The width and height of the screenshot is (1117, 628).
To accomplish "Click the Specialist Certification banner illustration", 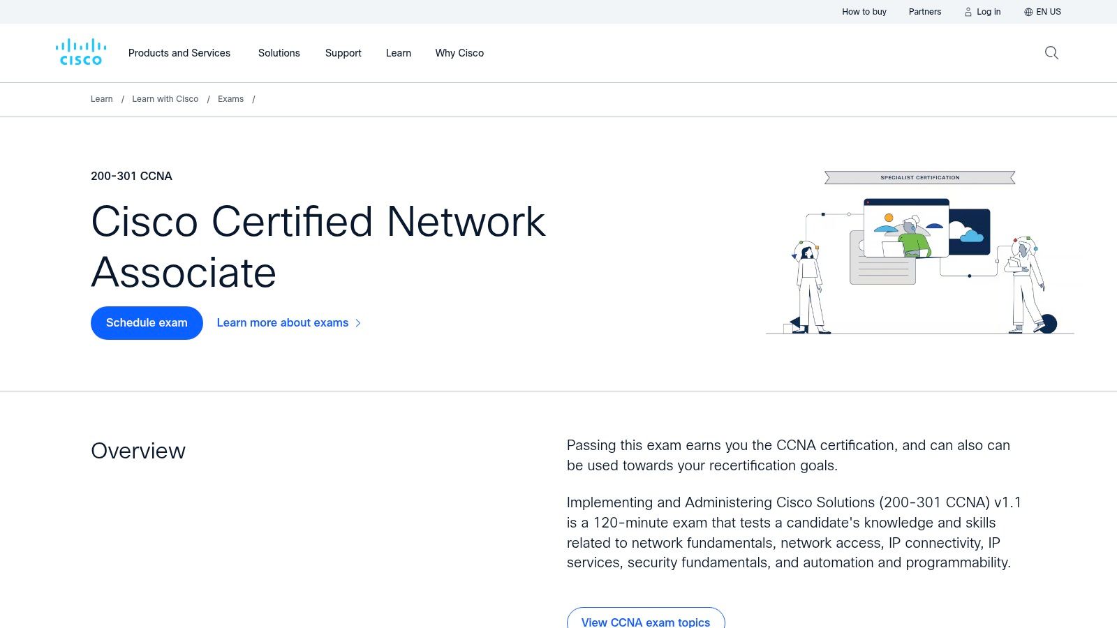I will point(920,178).
